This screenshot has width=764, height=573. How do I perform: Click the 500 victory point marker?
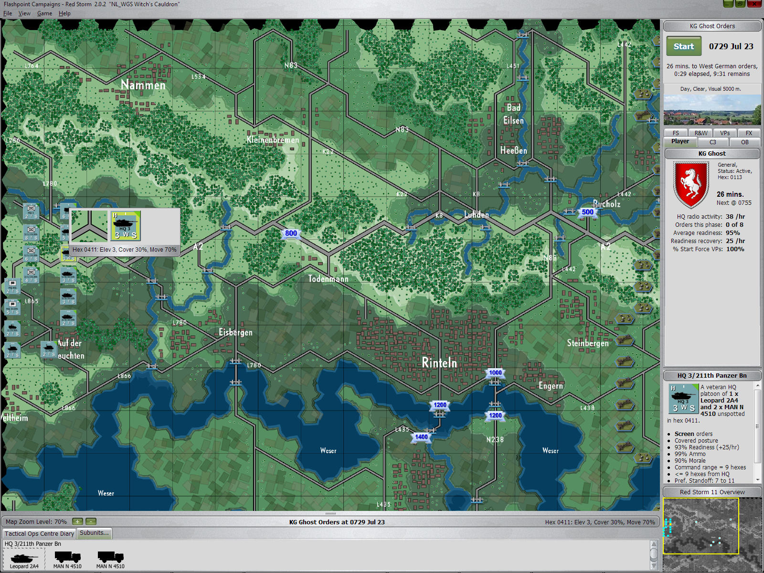588,212
